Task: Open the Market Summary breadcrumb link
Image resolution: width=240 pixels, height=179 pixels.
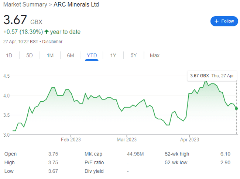Action: click(x=25, y=4)
